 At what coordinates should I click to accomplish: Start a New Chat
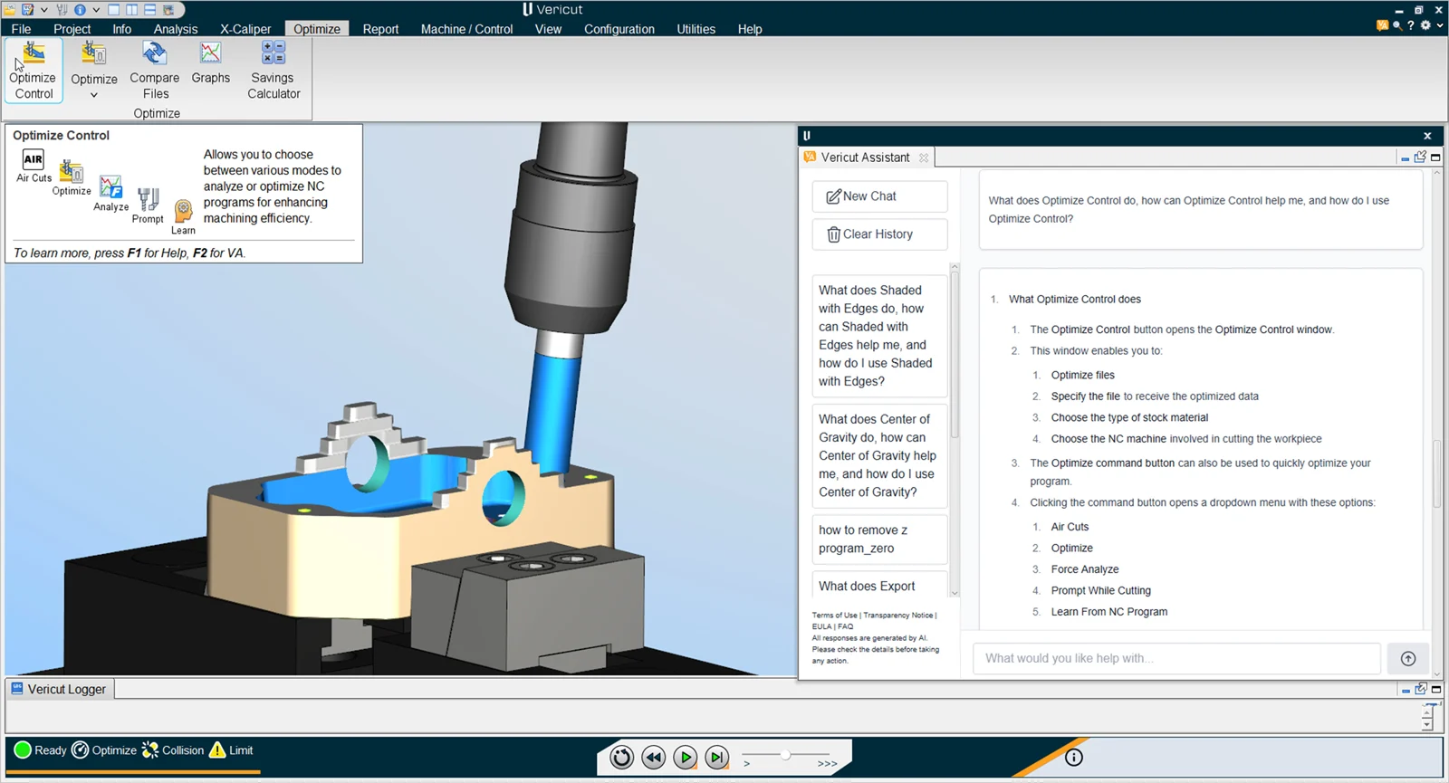pyautogui.click(x=879, y=196)
